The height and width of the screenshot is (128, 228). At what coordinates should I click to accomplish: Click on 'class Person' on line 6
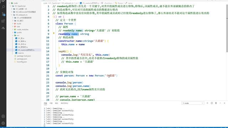(64, 24)
